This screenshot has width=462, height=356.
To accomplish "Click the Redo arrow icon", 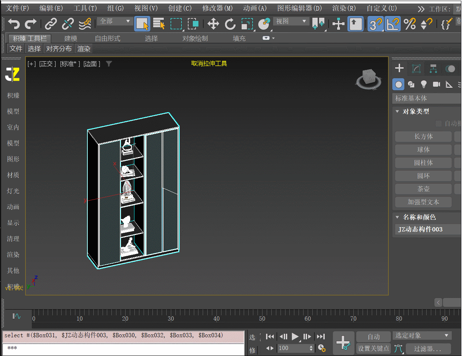I will point(31,24).
